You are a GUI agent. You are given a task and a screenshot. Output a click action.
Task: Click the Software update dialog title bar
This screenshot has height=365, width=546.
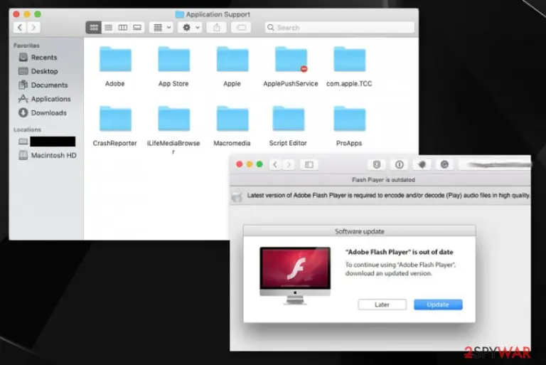coord(359,231)
